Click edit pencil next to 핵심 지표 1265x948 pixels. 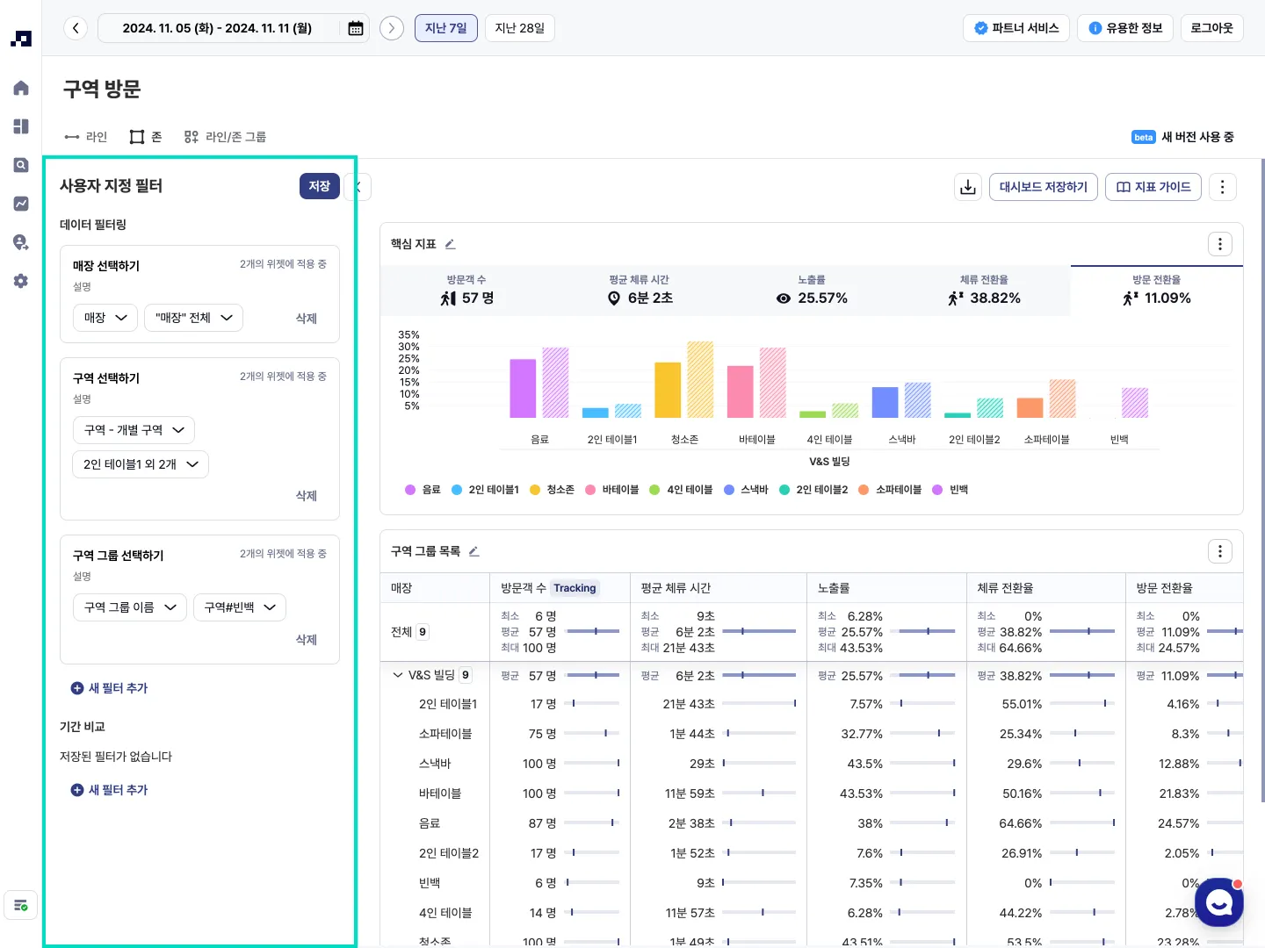[451, 244]
